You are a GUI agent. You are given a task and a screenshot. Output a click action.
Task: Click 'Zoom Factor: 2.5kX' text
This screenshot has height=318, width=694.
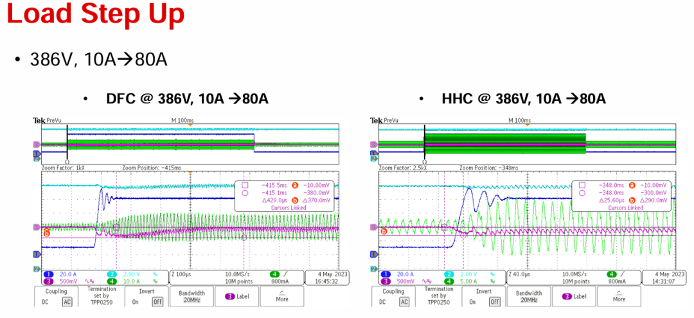(x=402, y=168)
